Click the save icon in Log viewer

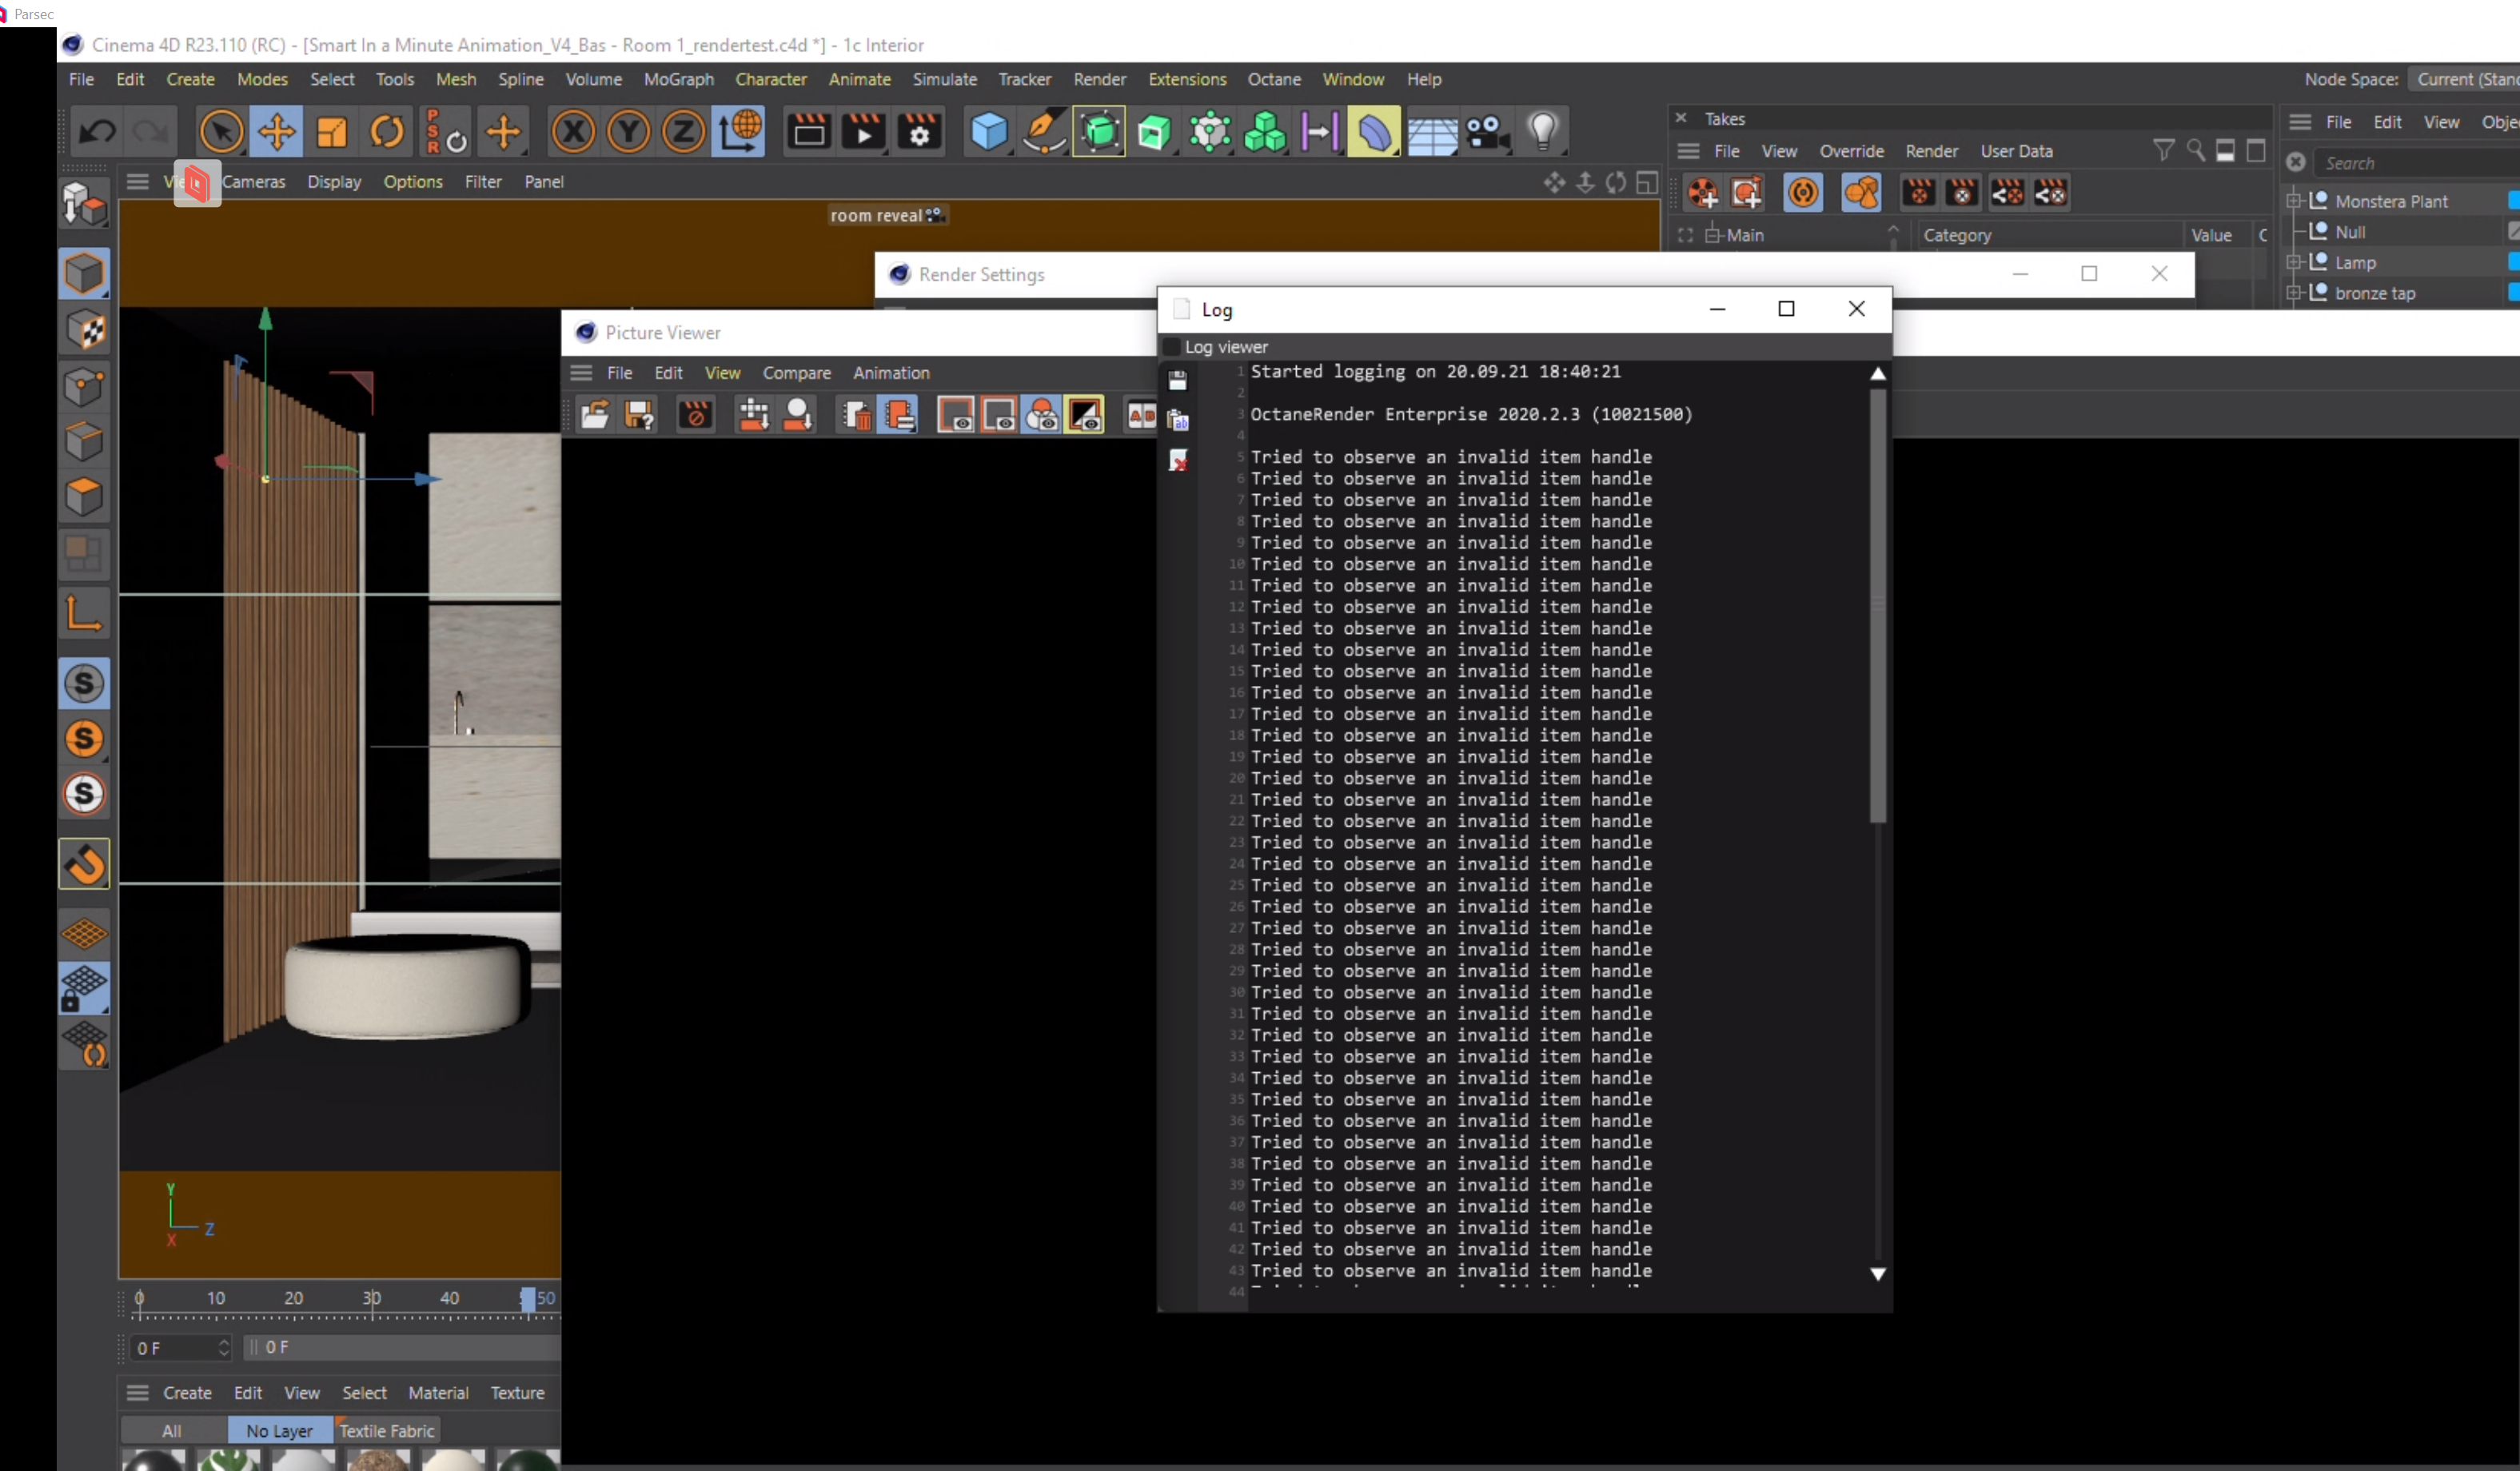click(x=1178, y=380)
